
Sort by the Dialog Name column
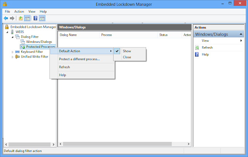(79, 35)
